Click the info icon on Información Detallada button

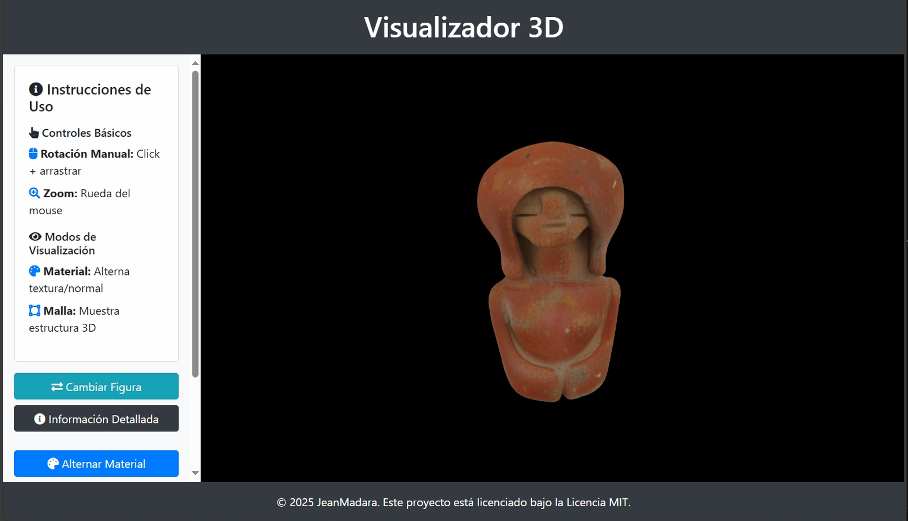point(40,419)
